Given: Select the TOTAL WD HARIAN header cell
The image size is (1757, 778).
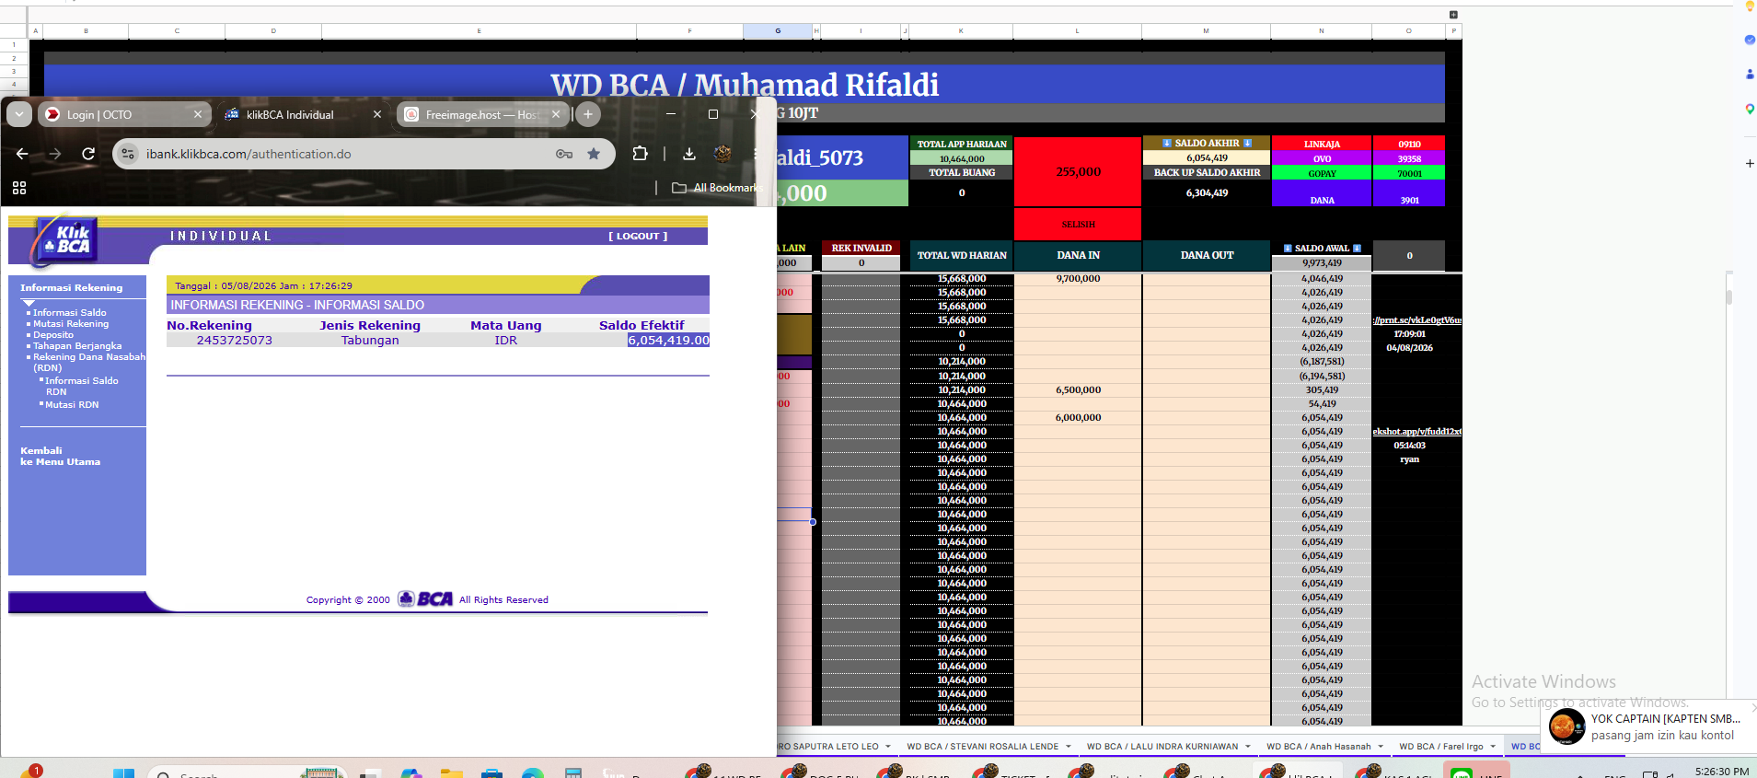Looking at the screenshot, I should point(962,256).
